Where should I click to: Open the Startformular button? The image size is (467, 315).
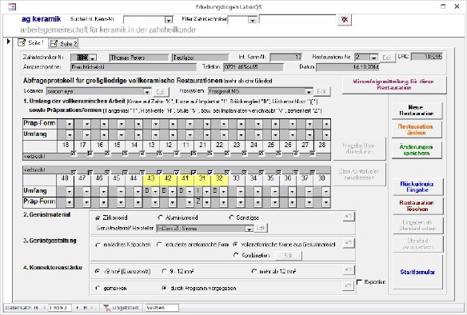417,272
